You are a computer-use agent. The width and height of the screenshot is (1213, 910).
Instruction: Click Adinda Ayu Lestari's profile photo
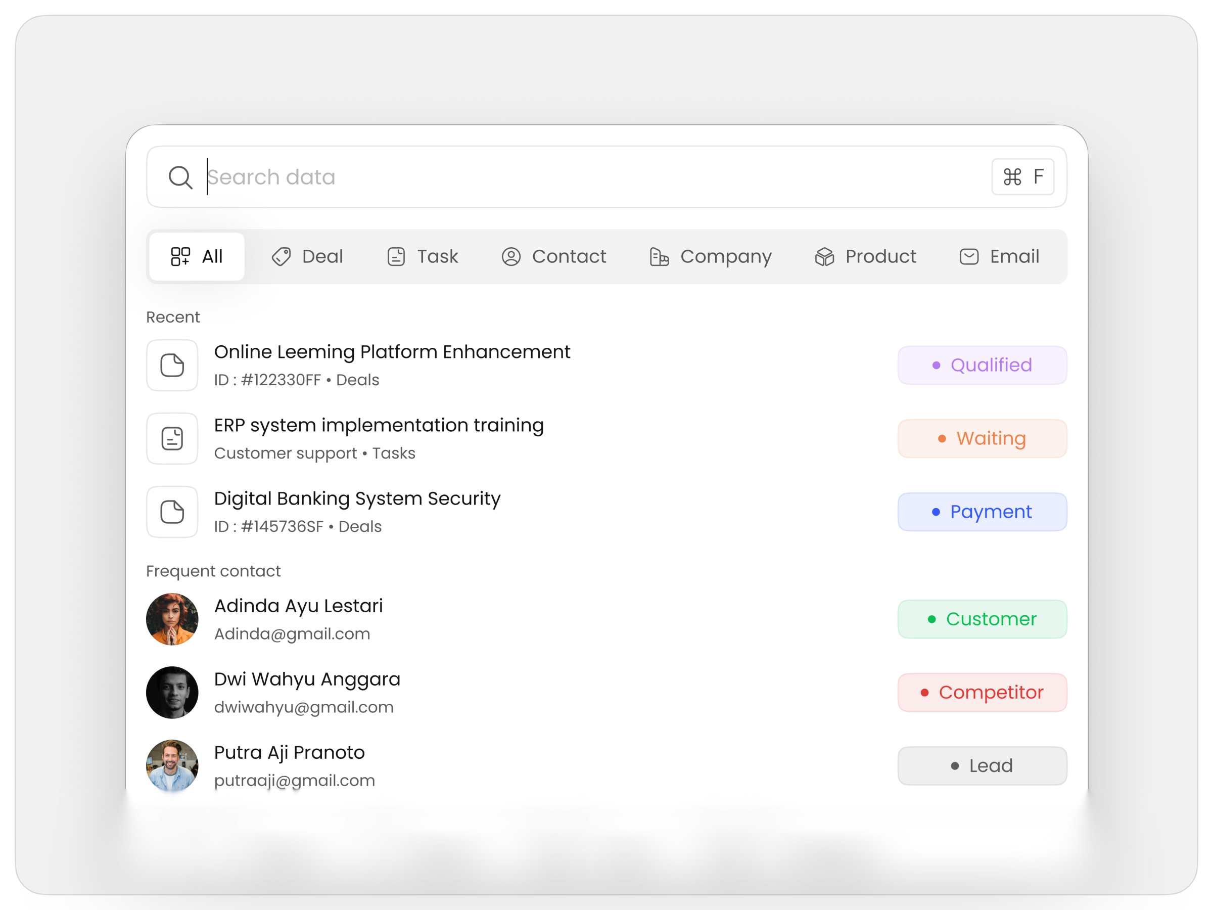172,619
